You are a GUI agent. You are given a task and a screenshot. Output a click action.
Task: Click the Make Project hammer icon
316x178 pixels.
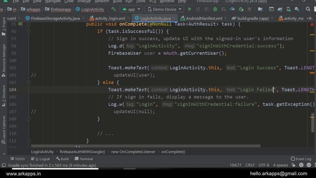(114, 9)
